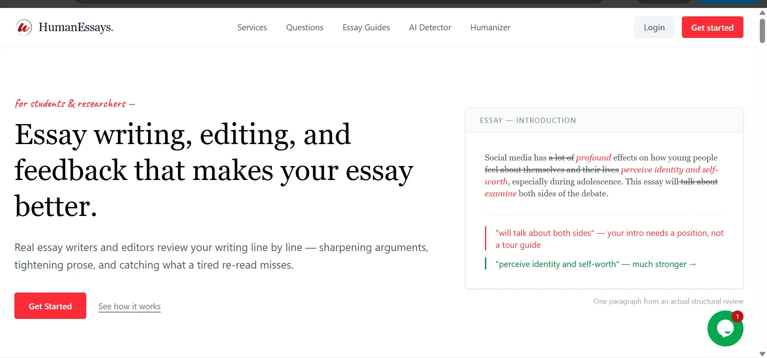The image size is (767, 358).
Task: Click the "for students & researchers" tagline
Action: (x=75, y=104)
